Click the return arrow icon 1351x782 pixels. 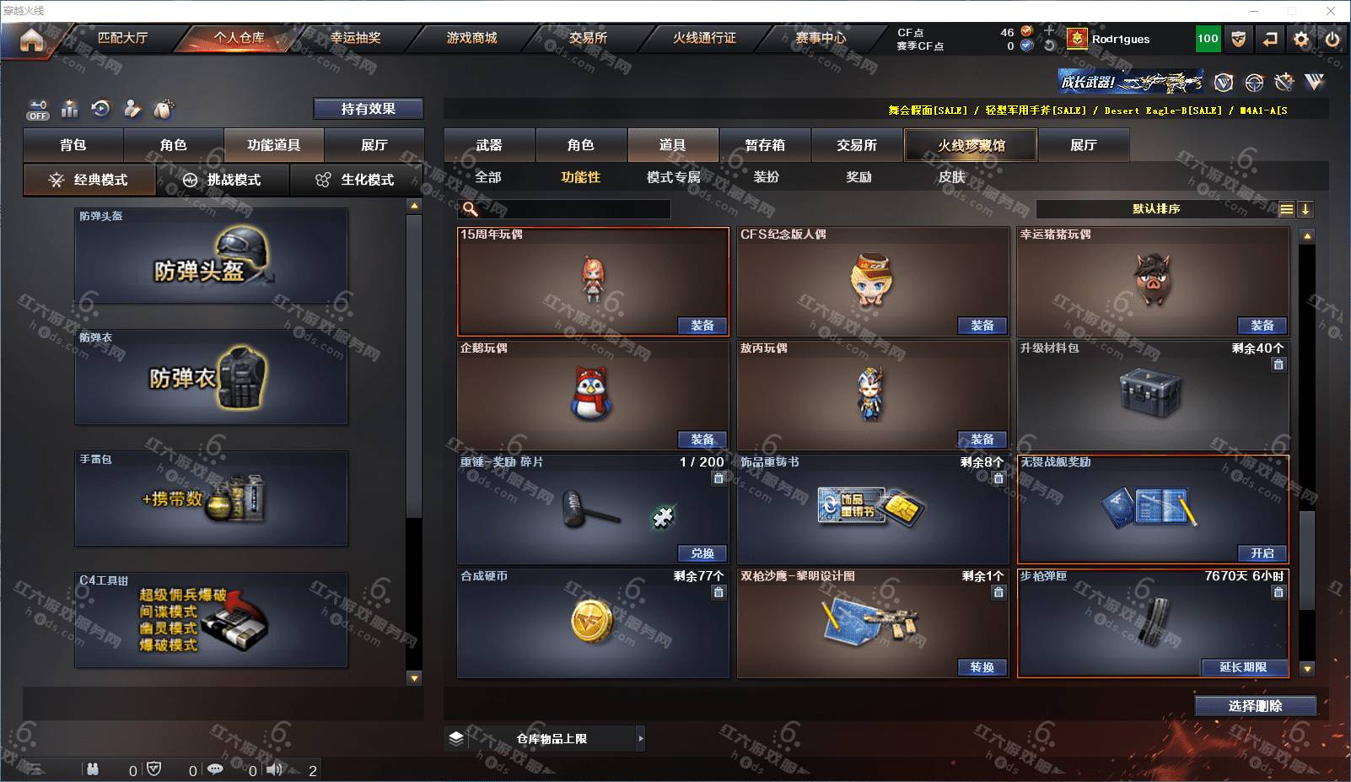coord(1269,39)
